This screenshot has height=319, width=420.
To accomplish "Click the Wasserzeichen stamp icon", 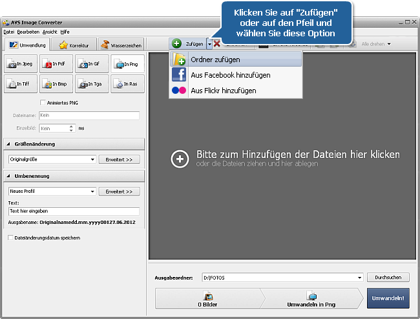I will [105, 45].
